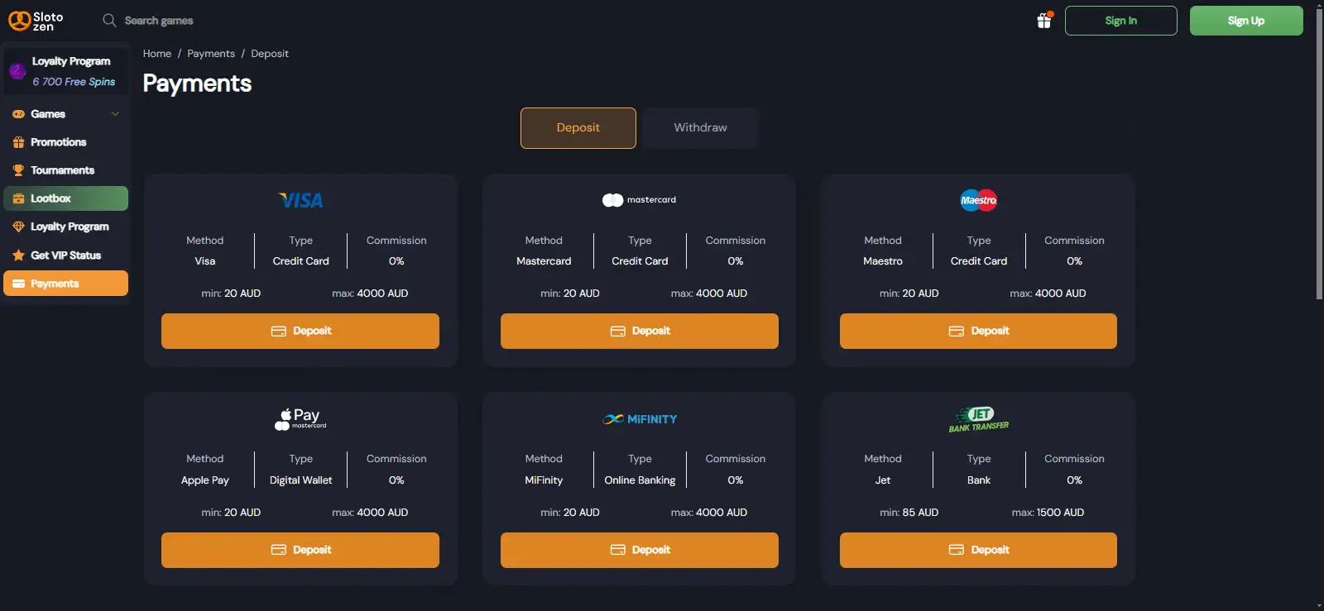Screen dimensions: 1324x611
Task: Click the Promotions gift icon in sidebar
Action: [18, 142]
